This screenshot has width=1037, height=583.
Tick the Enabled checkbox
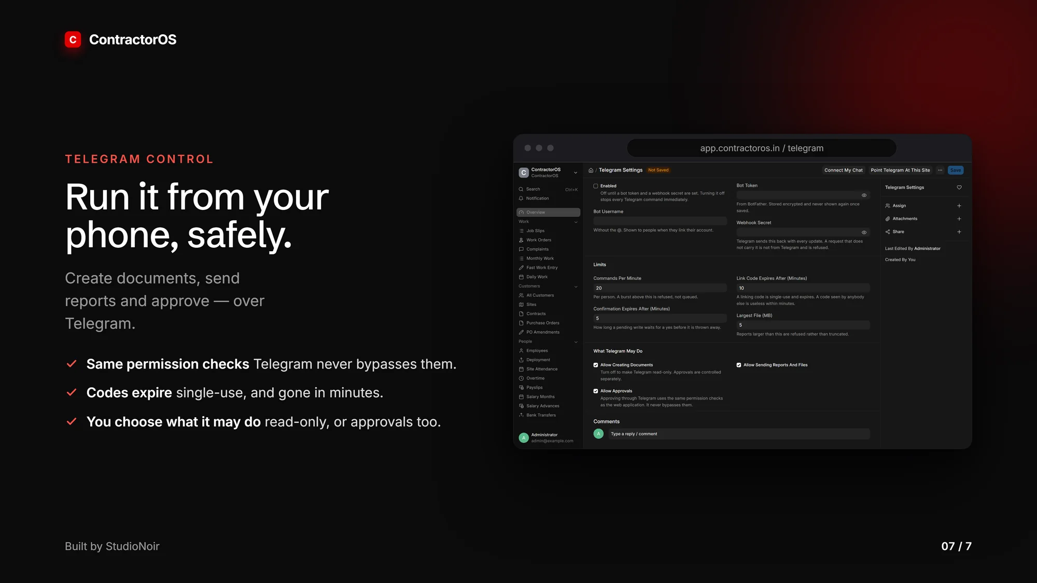(596, 186)
